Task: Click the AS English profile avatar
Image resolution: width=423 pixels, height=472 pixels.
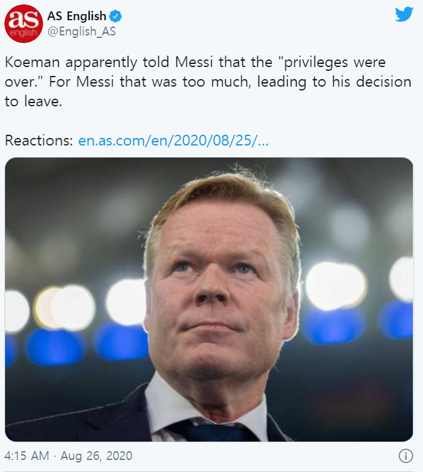Action: [x=24, y=25]
